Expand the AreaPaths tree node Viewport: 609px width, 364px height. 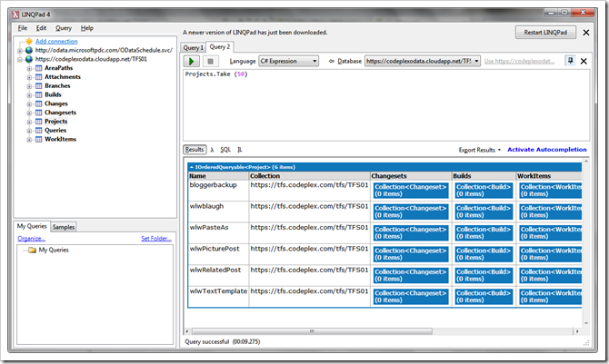pyautogui.click(x=29, y=68)
